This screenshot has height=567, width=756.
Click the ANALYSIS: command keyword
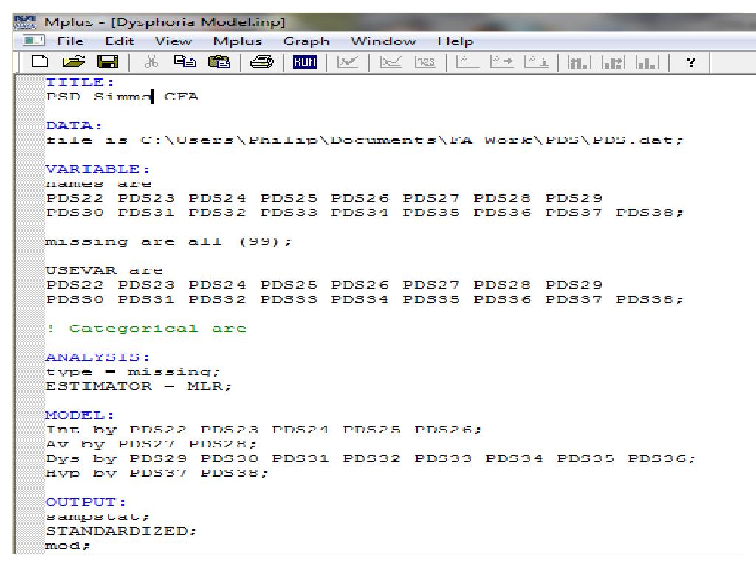pos(97,357)
